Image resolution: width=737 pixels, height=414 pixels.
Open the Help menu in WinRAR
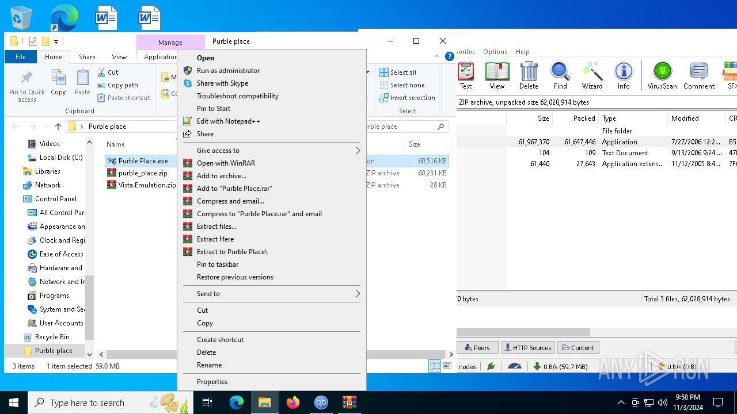coord(522,52)
